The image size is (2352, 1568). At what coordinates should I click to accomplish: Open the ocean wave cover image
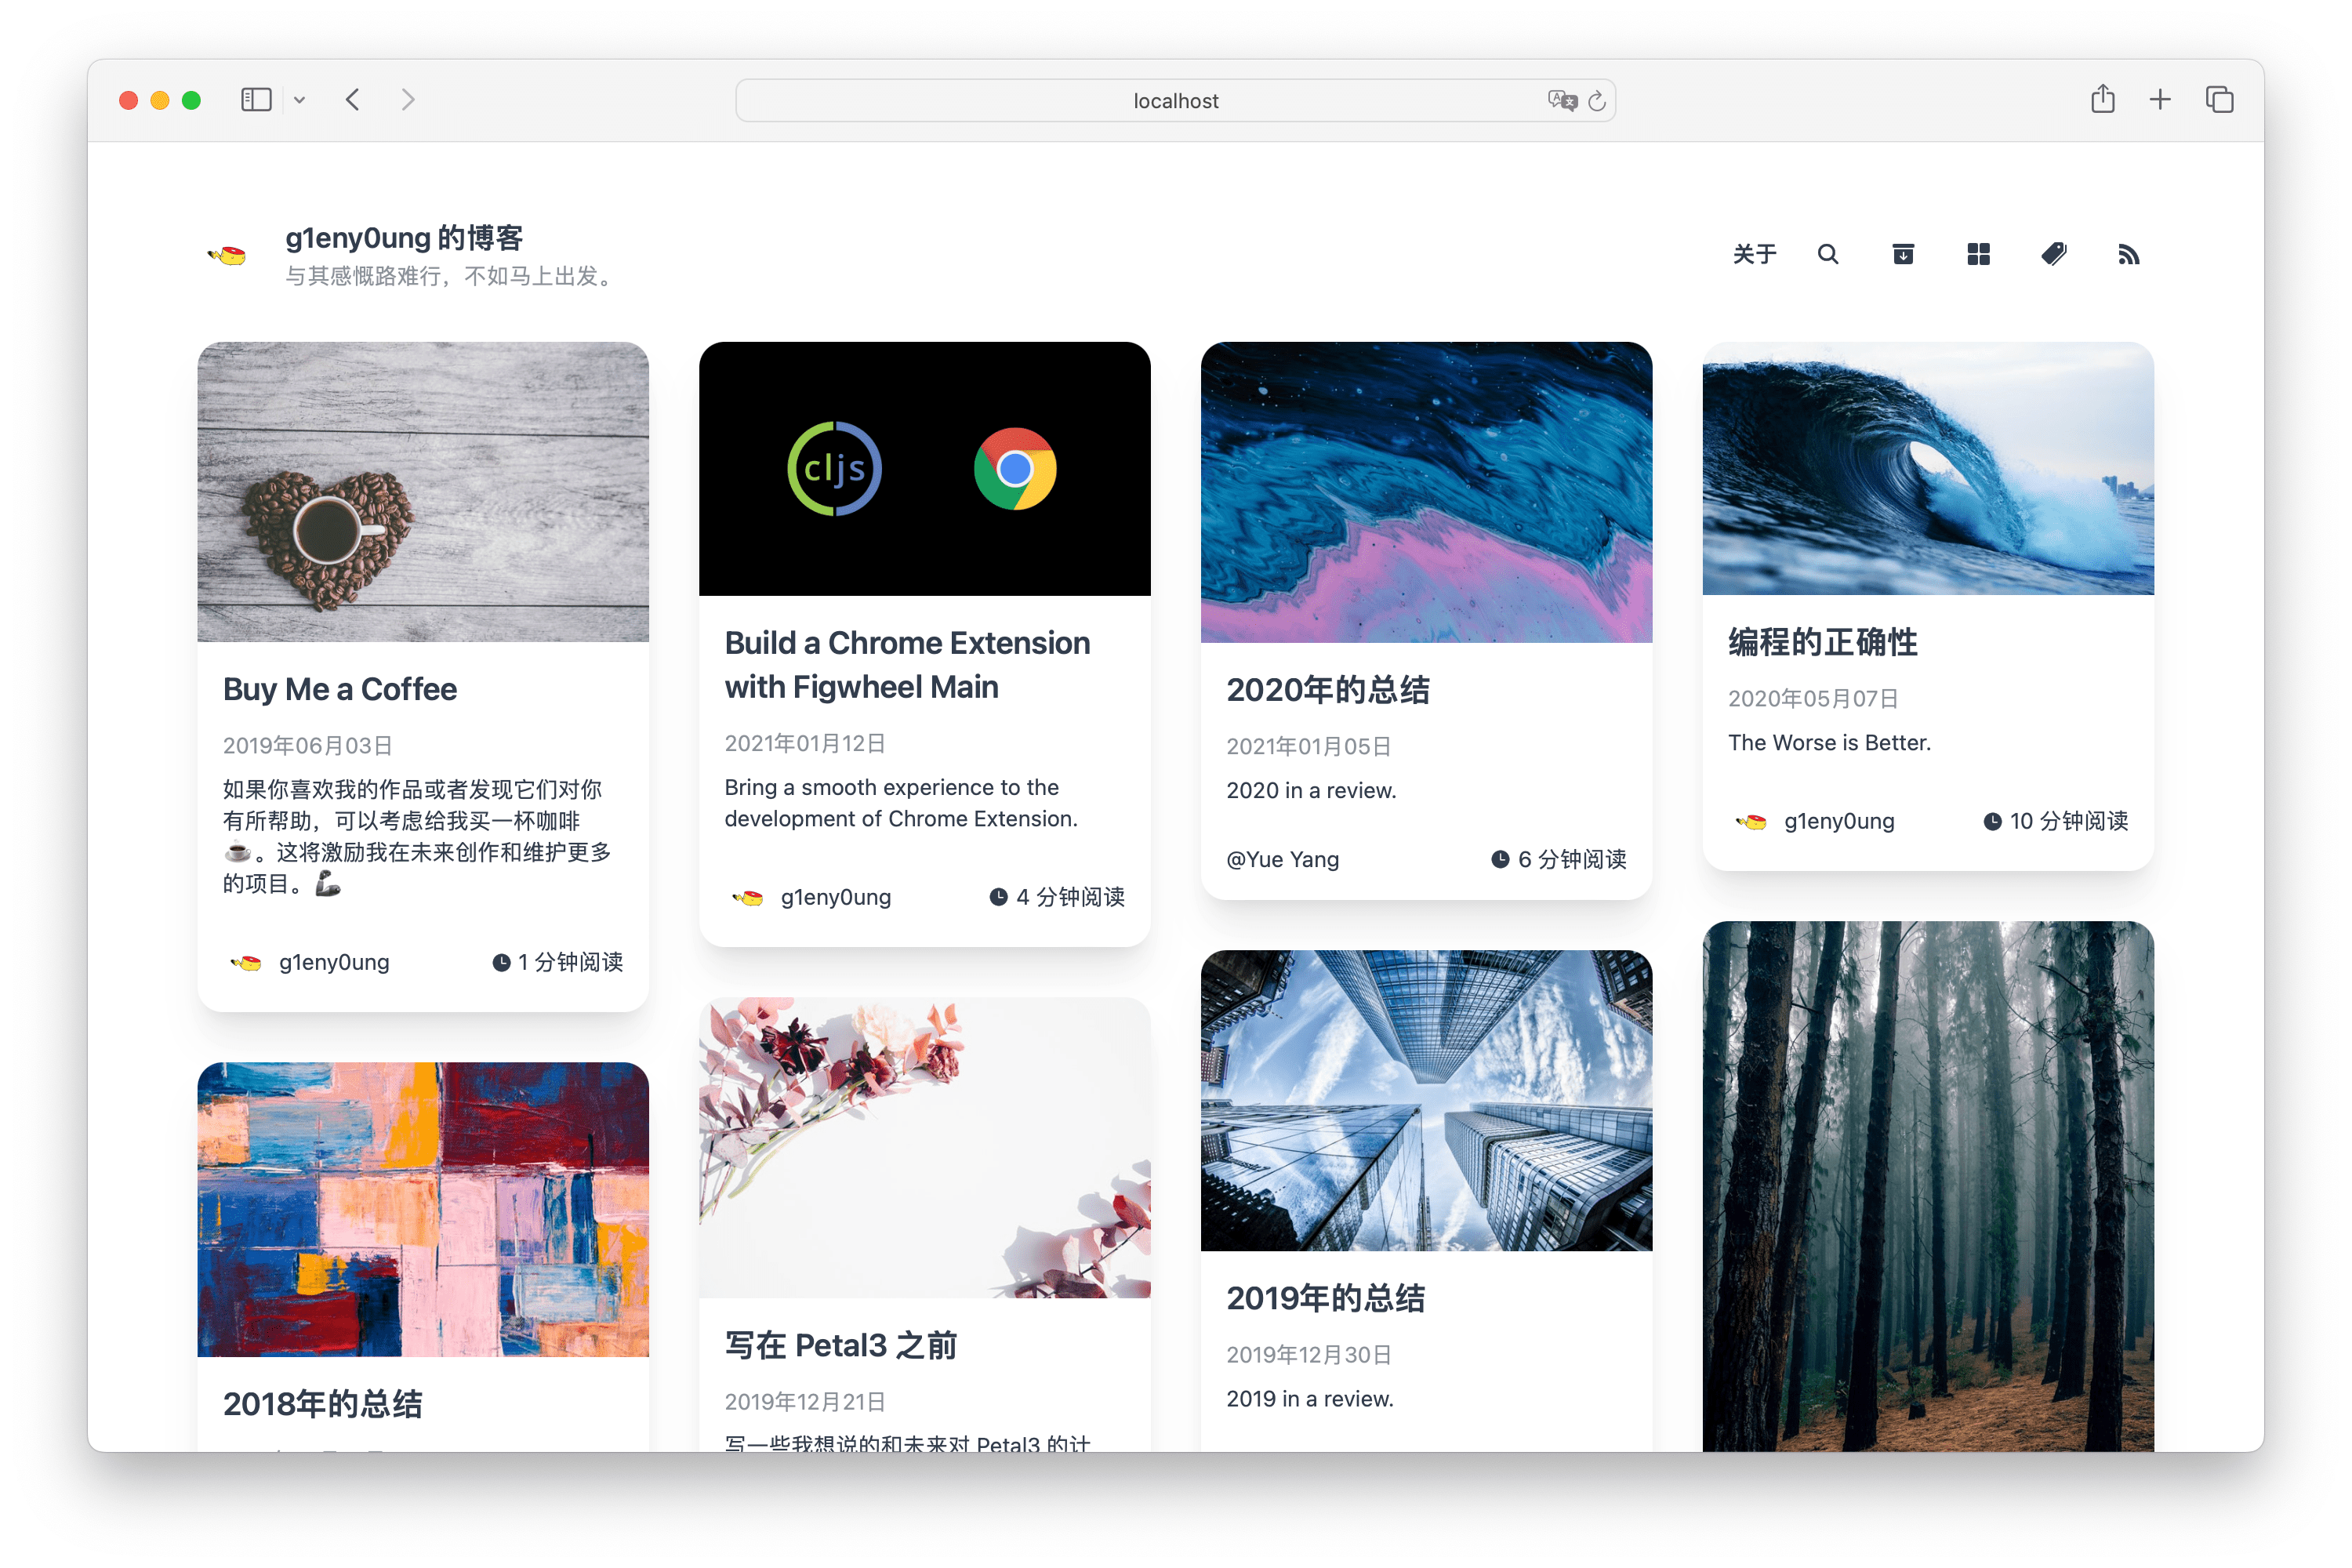tap(1929, 468)
